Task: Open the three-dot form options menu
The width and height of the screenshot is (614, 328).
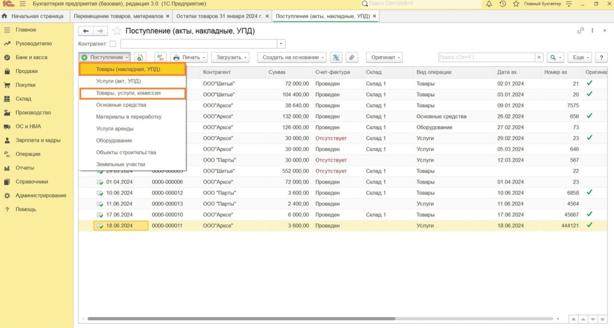Action: point(592,31)
